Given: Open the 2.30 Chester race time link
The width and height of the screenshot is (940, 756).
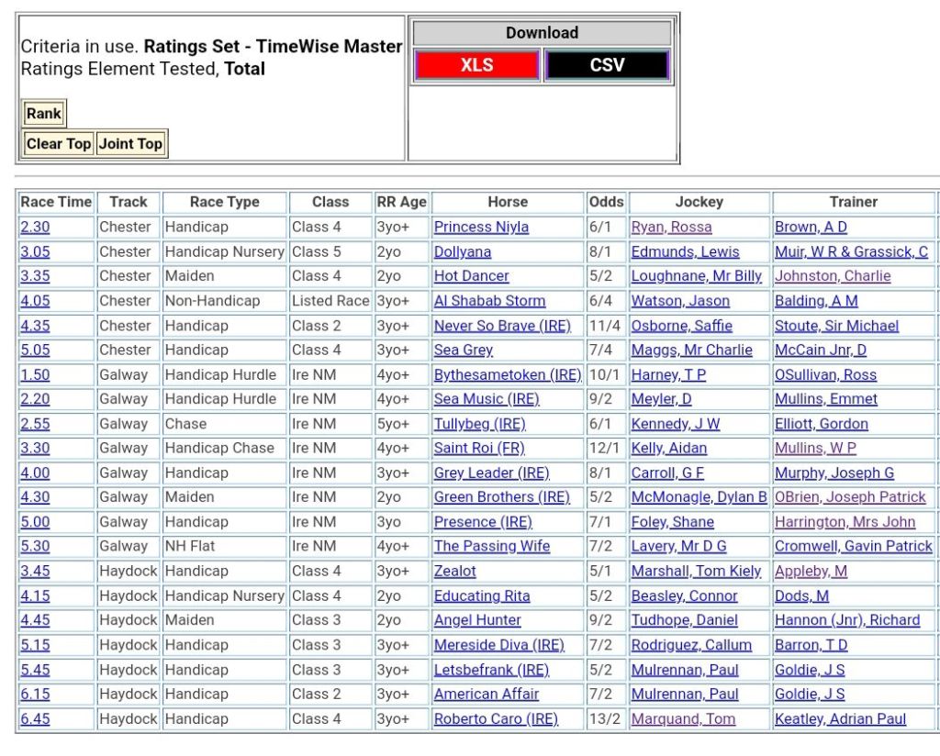Looking at the screenshot, I should (x=35, y=228).
